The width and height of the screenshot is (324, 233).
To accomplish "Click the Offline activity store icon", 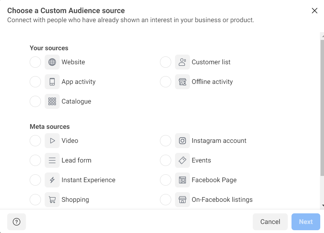I will (x=182, y=82).
